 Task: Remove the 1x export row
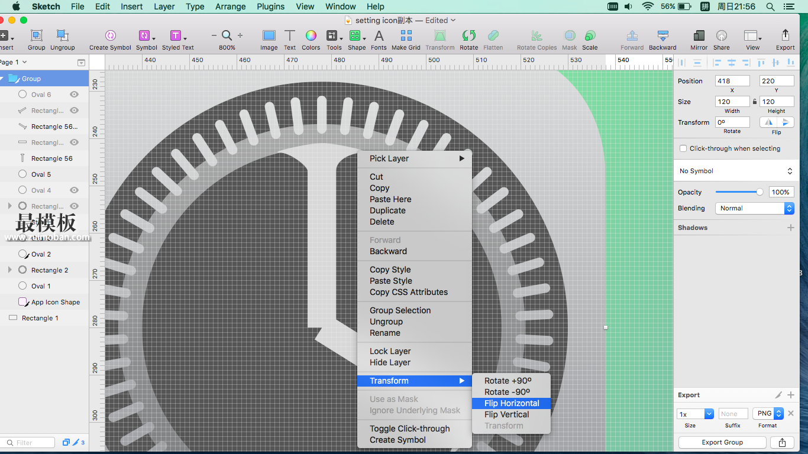pyautogui.click(x=791, y=414)
